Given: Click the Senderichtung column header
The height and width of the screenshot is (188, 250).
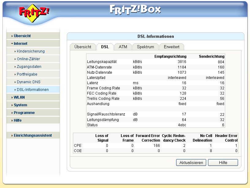Looking at the screenshot, I should point(212,57).
